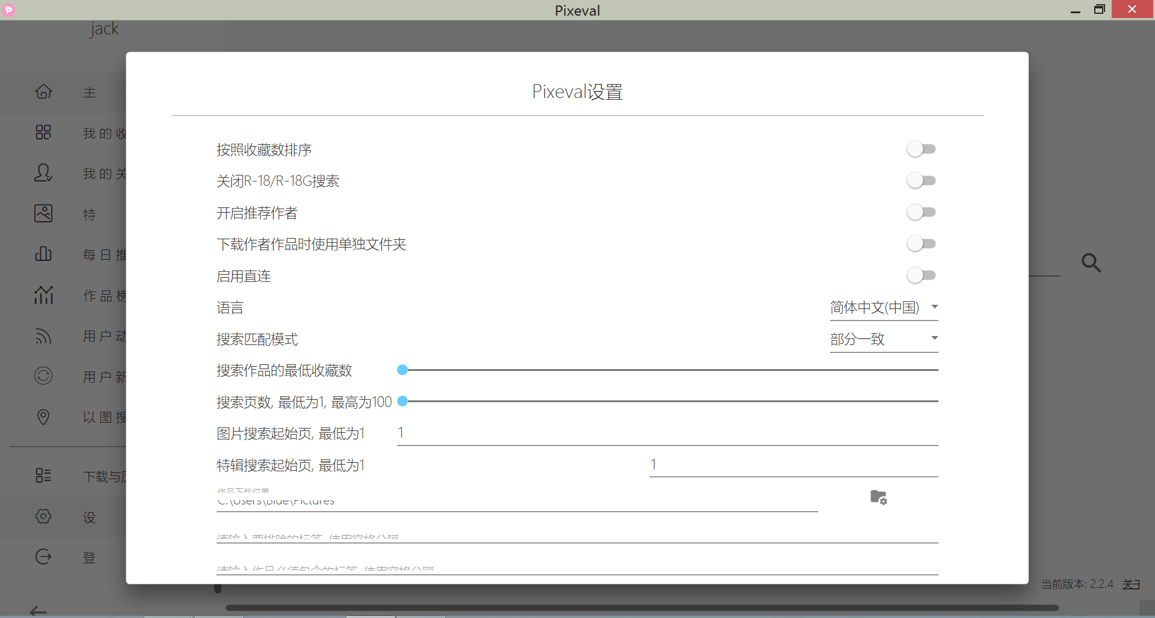This screenshot has width=1155, height=618.
Task: Enable the 开启推荐作者 switch
Action: pos(922,212)
